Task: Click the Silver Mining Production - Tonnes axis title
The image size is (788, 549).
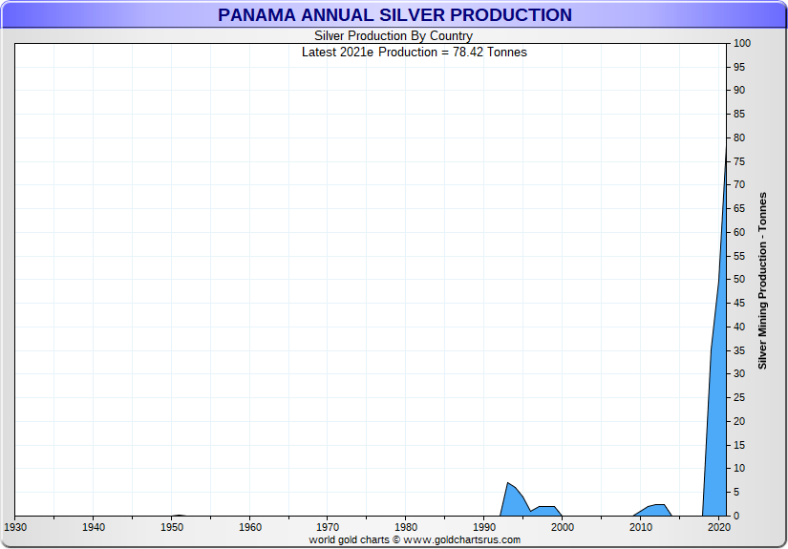Action: coord(762,281)
